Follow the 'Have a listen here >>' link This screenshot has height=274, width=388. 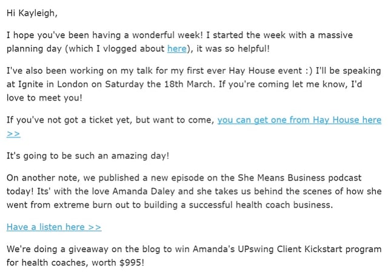tap(54, 227)
